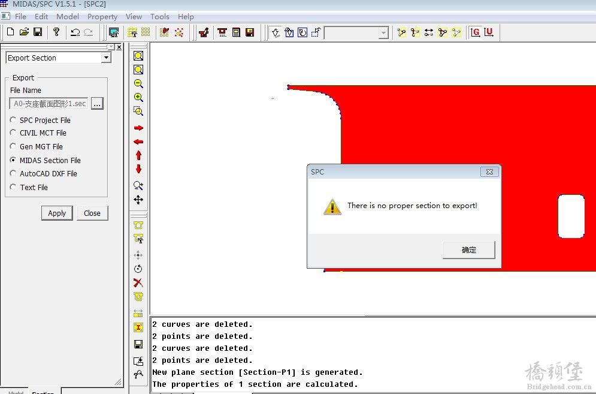
Task: Open the Property menu
Action: (102, 16)
